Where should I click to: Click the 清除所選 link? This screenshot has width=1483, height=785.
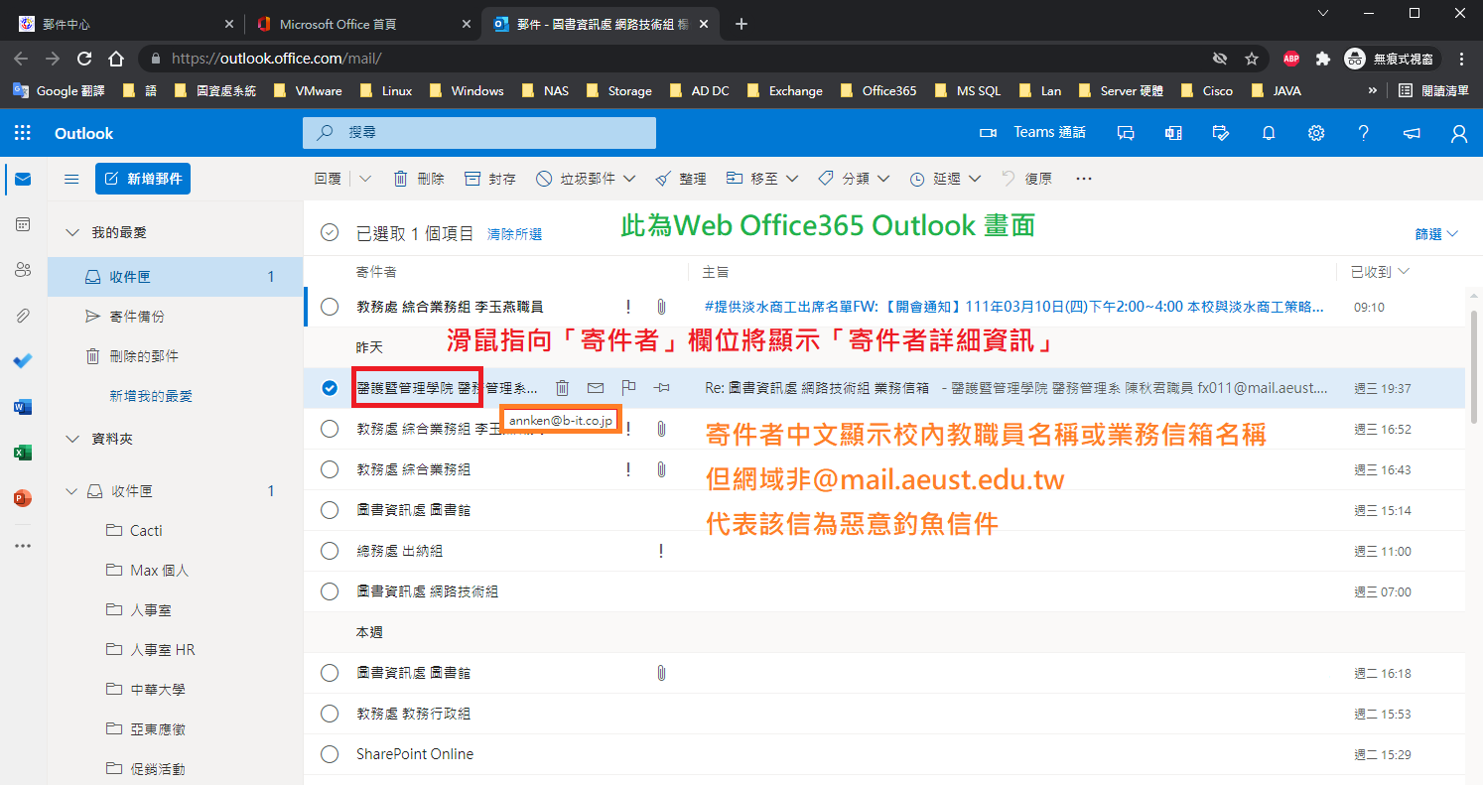[x=514, y=234]
